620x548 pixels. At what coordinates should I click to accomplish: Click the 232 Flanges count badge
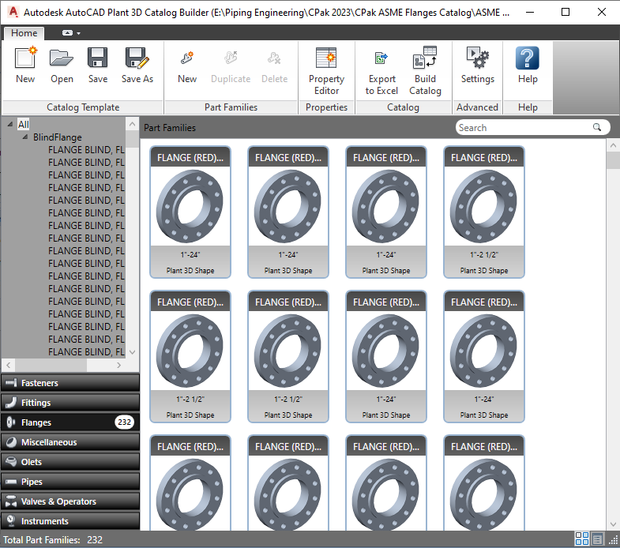click(x=124, y=422)
